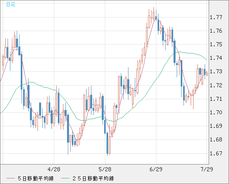Click the 日足 label at top left

click(x=11, y=4)
